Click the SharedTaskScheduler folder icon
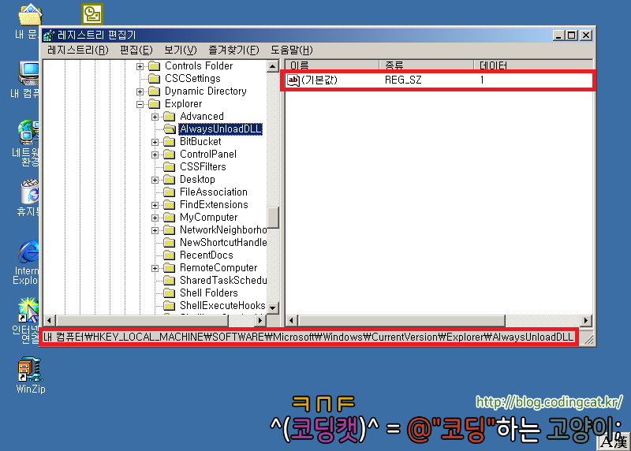Image resolution: width=631 pixels, height=451 pixels. (x=170, y=281)
